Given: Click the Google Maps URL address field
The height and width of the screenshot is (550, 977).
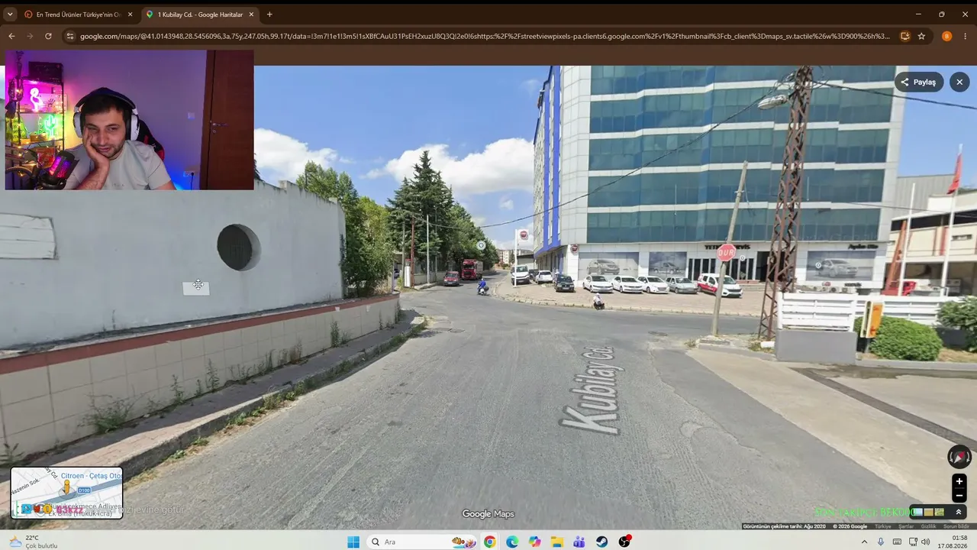Looking at the screenshot, I should (x=485, y=36).
